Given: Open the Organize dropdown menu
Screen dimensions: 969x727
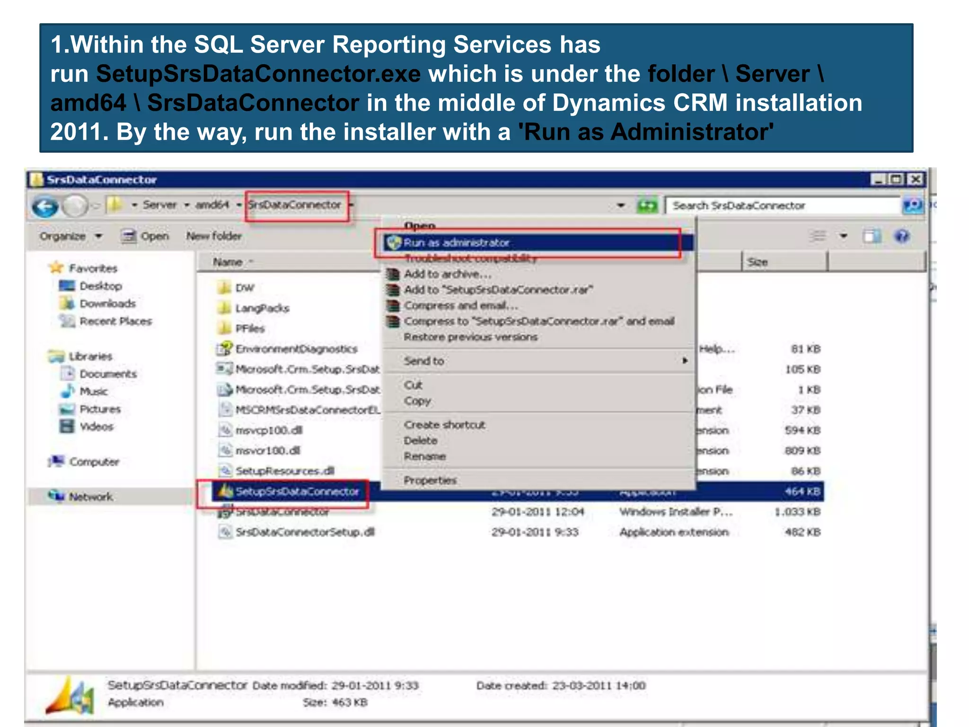Looking at the screenshot, I should tap(70, 236).
